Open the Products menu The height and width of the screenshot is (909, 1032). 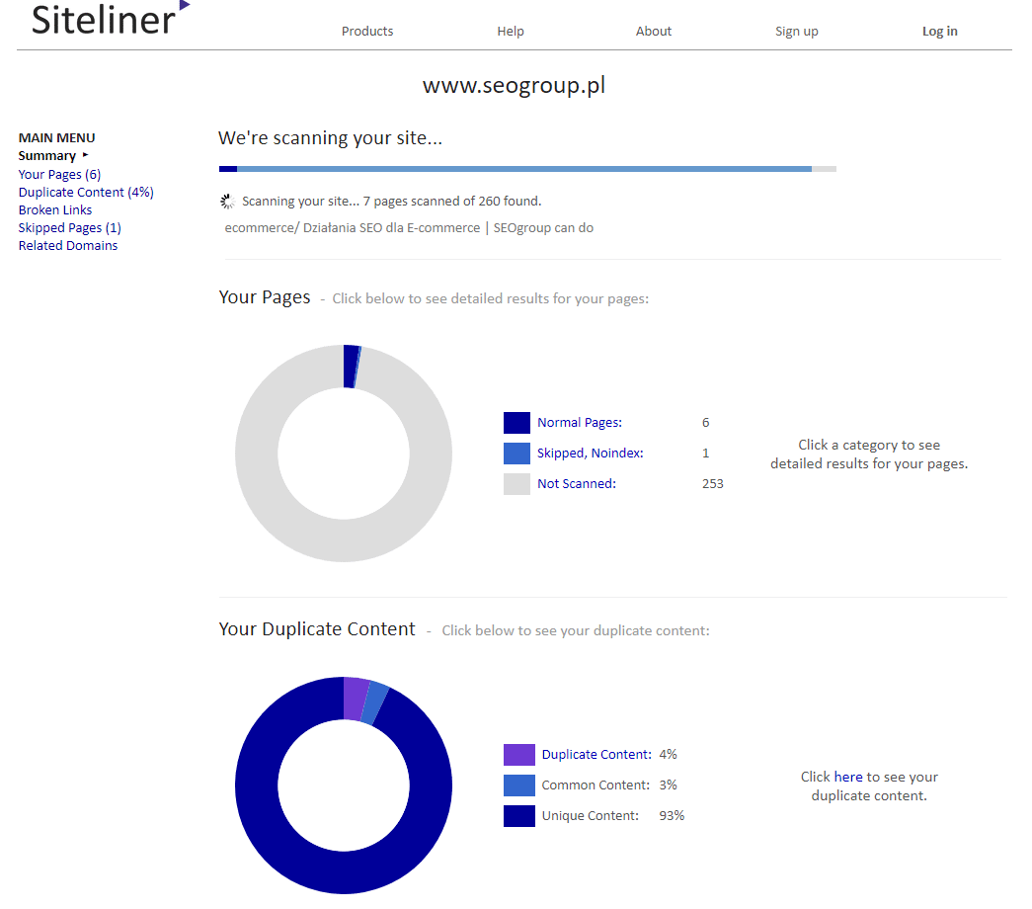point(367,31)
